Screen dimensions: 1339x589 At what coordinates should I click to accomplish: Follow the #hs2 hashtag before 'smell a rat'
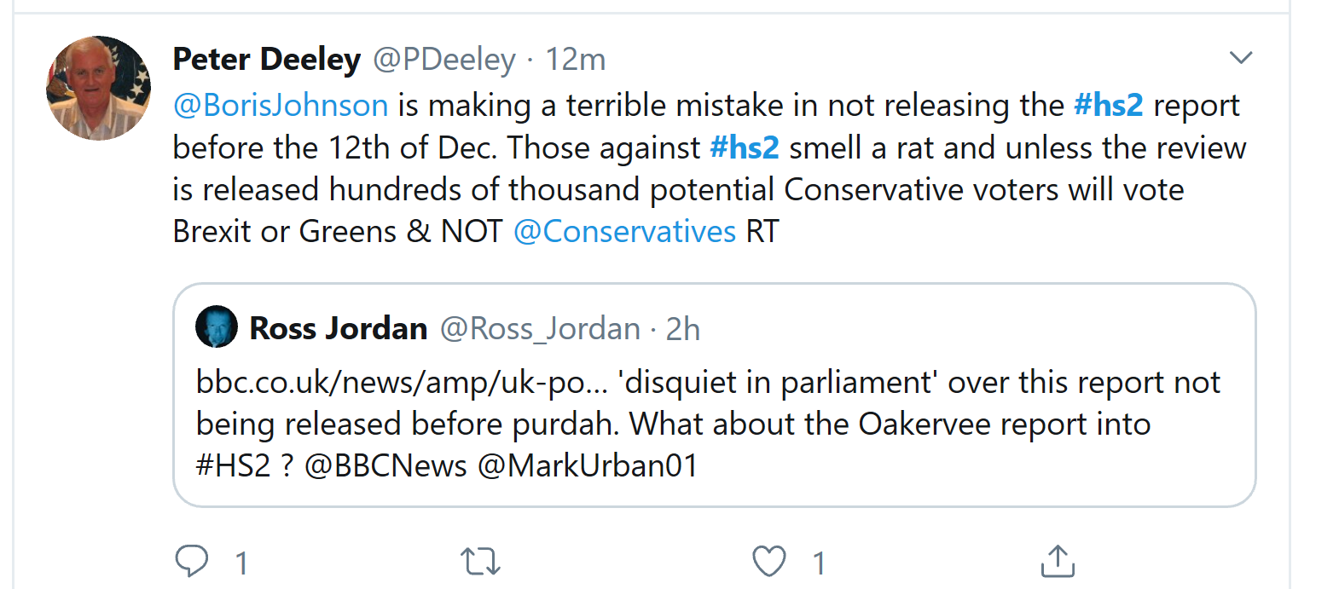pos(745,148)
